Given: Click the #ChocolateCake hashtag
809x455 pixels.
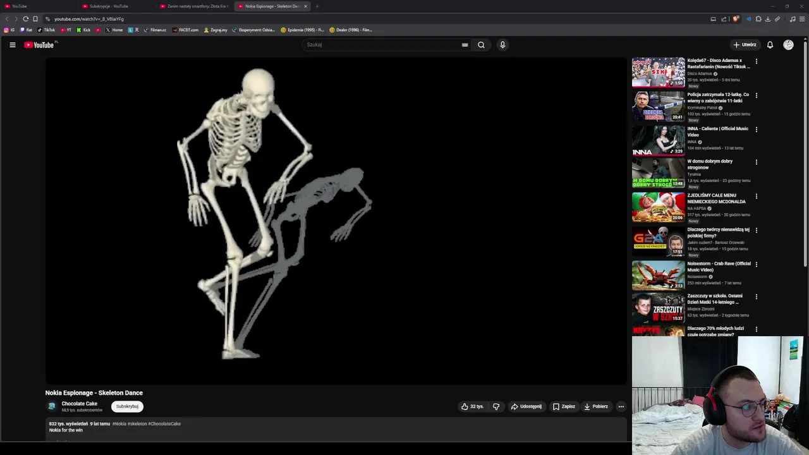Looking at the screenshot, I should [x=164, y=424].
